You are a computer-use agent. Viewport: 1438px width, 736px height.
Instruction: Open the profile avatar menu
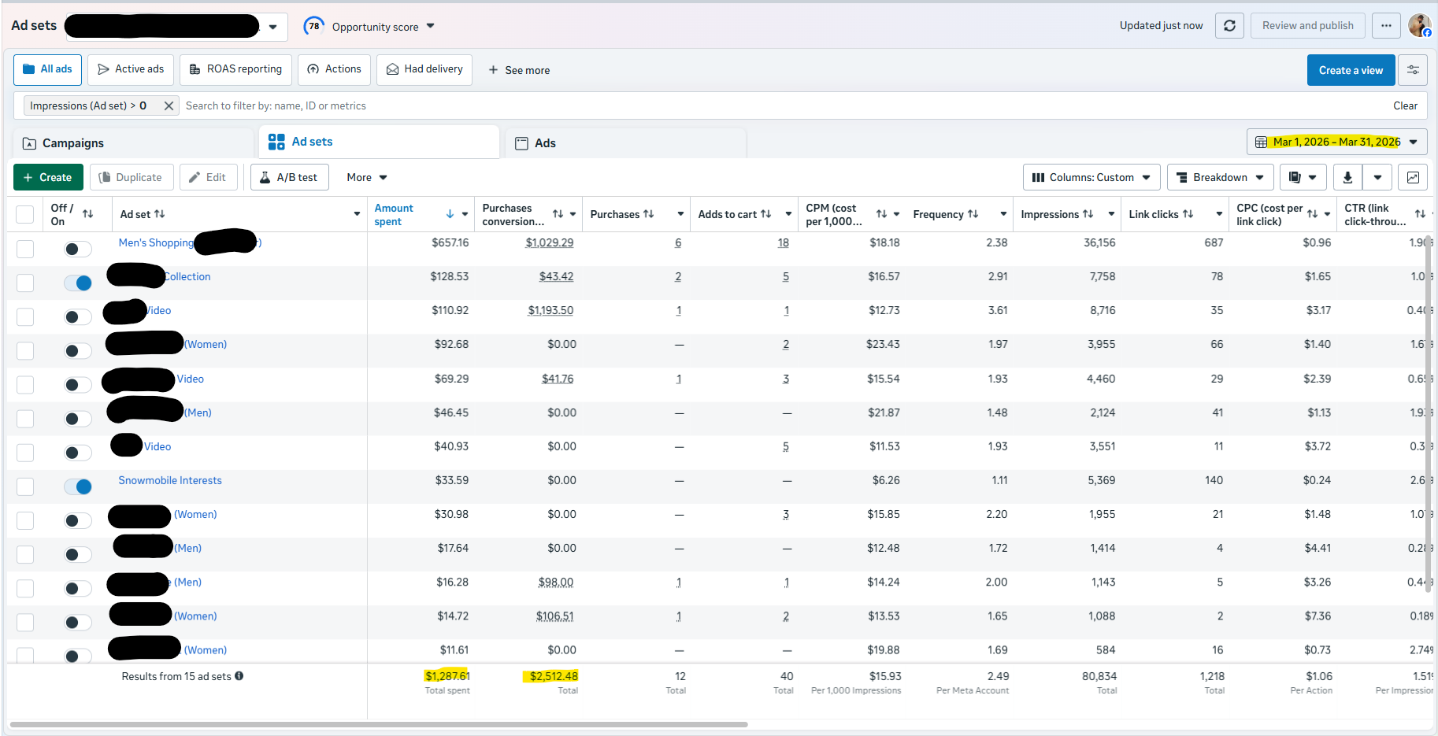pyautogui.click(x=1419, y=25)
